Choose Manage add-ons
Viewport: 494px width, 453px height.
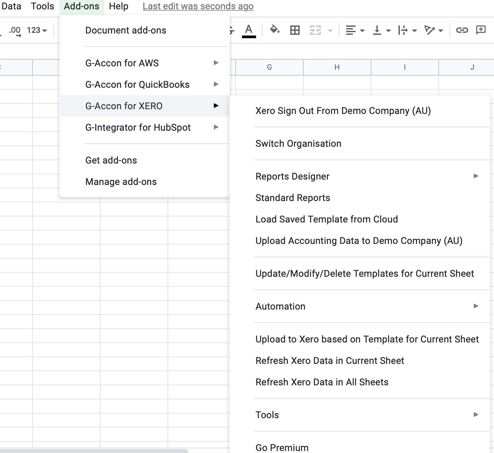coord(144,182)
